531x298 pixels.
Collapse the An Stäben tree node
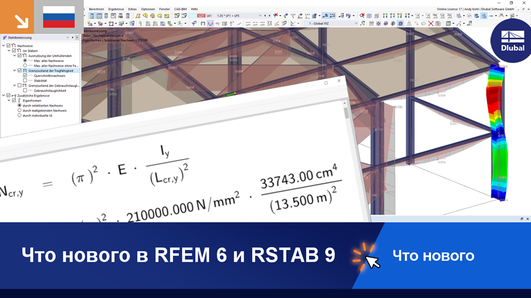point(9,51)
